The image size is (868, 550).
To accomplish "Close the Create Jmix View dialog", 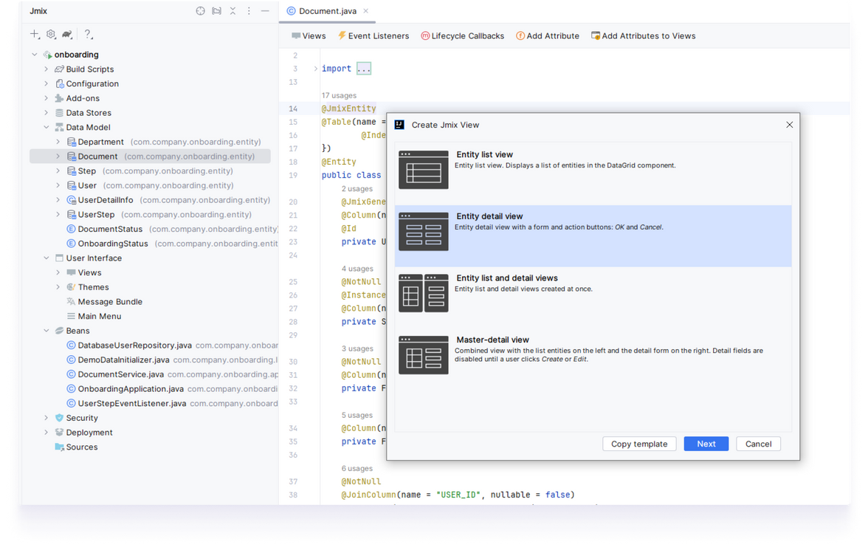I will (x=790, y=125).
